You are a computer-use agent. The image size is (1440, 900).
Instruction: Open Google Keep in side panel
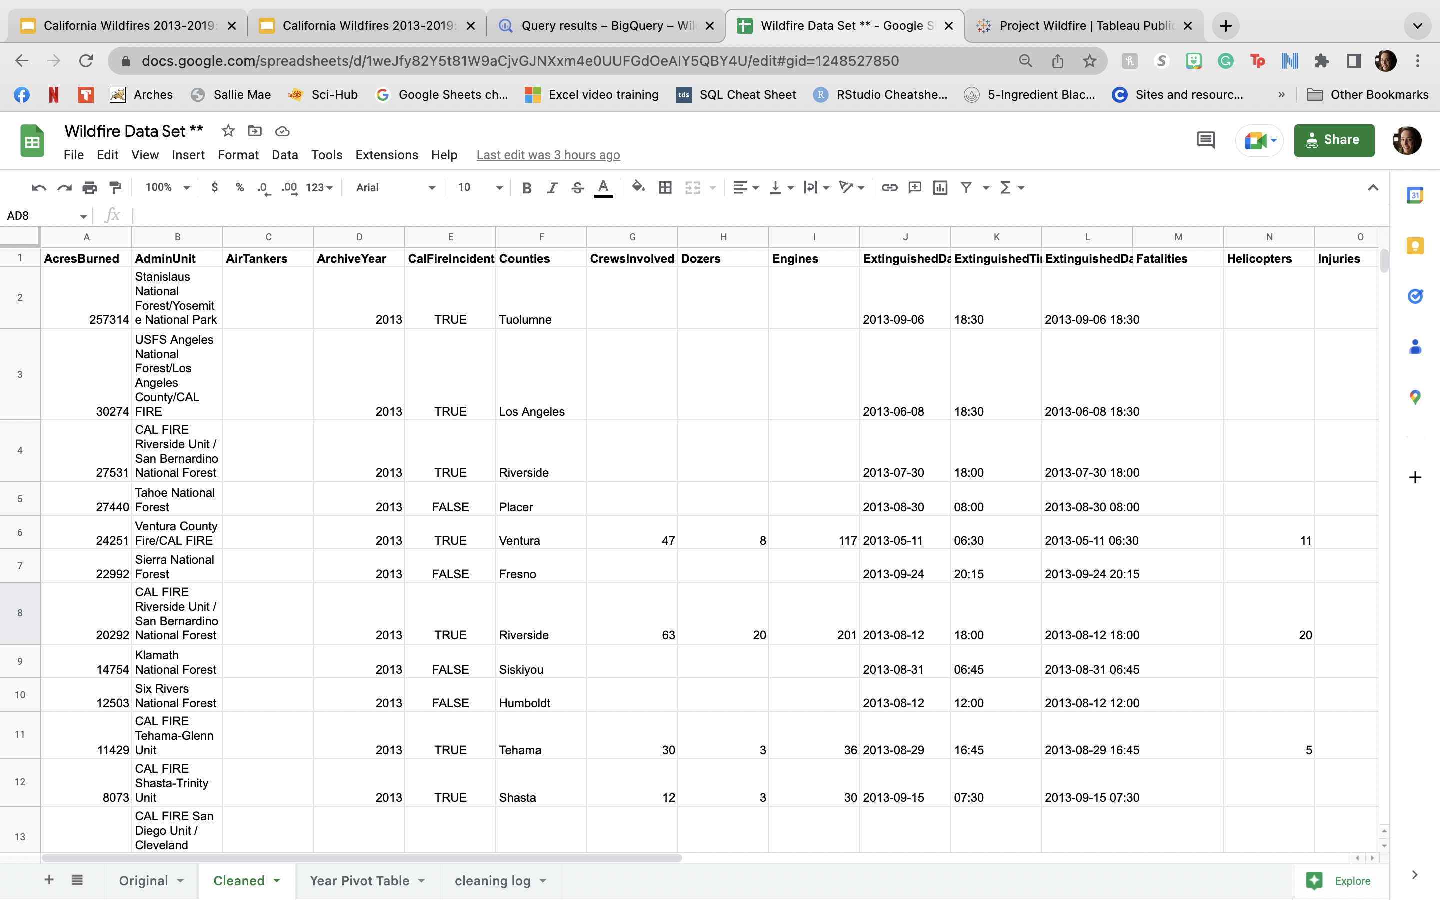pyautogui.click(x=1415, y=246)
